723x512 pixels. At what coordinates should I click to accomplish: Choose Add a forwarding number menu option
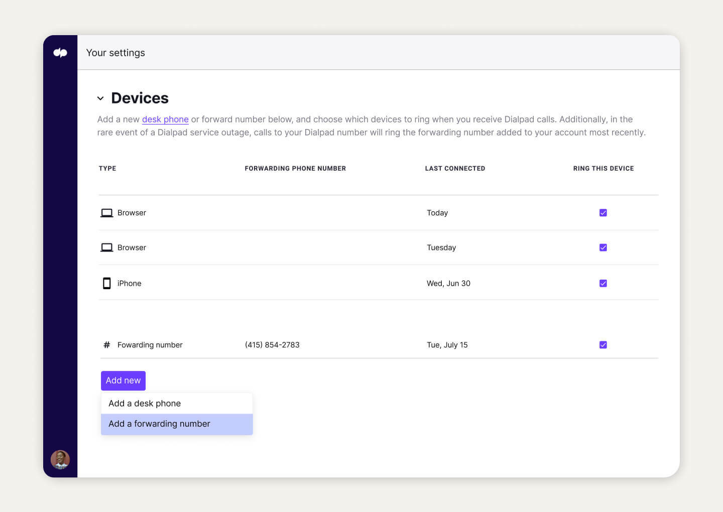pyautogui.click(x=159, y=424)
